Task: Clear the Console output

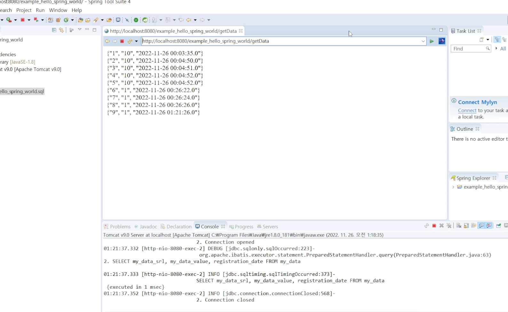Action: 459,226
